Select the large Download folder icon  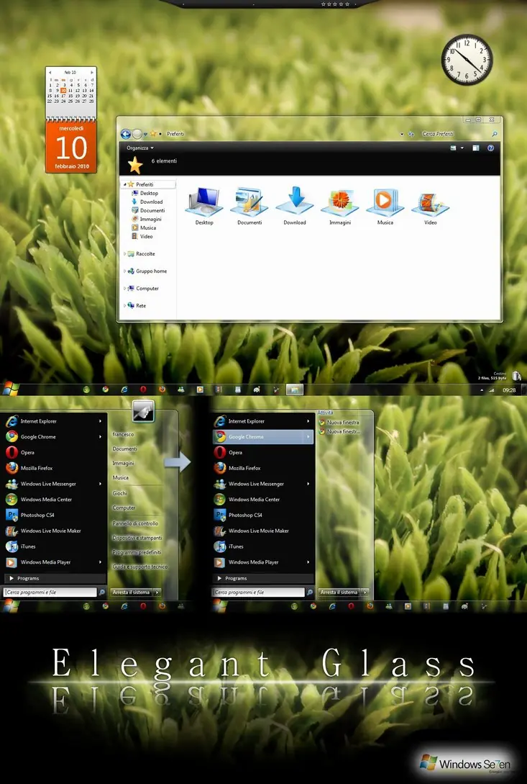295,206
